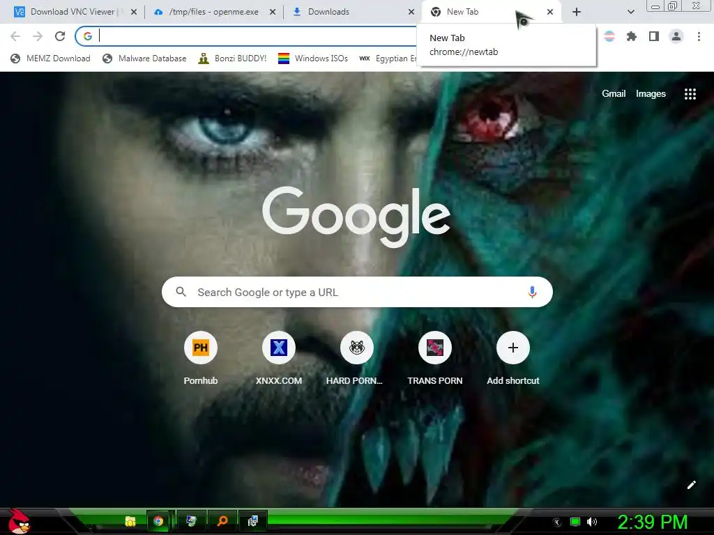
Task: Click the Google logo
Action: 356,217
